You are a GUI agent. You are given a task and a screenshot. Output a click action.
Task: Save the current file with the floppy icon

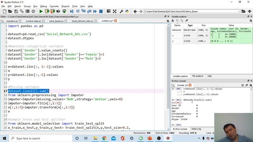tap(16, 11)
